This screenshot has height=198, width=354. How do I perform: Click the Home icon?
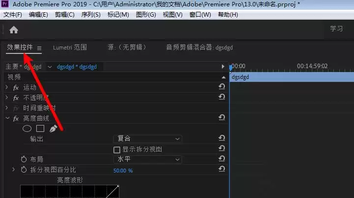[x=14, y=30]
